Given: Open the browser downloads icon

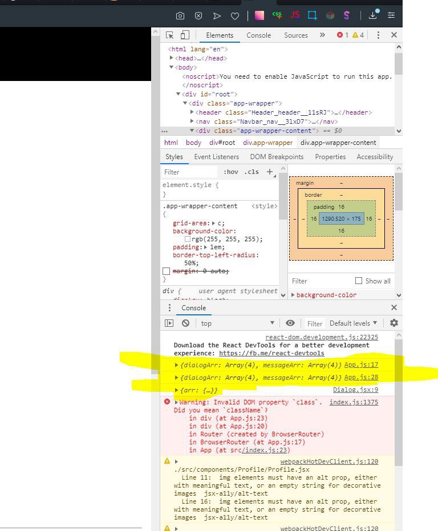Looking at the screenshot, I should (374, 15).
